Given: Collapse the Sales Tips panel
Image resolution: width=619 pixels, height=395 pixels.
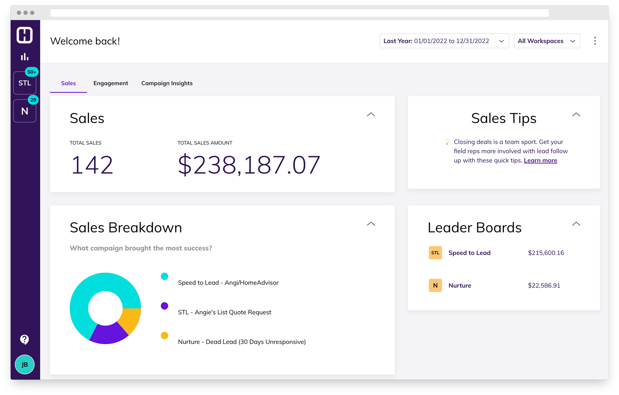Looking at the screenshot, I should [x=576, y=115].
